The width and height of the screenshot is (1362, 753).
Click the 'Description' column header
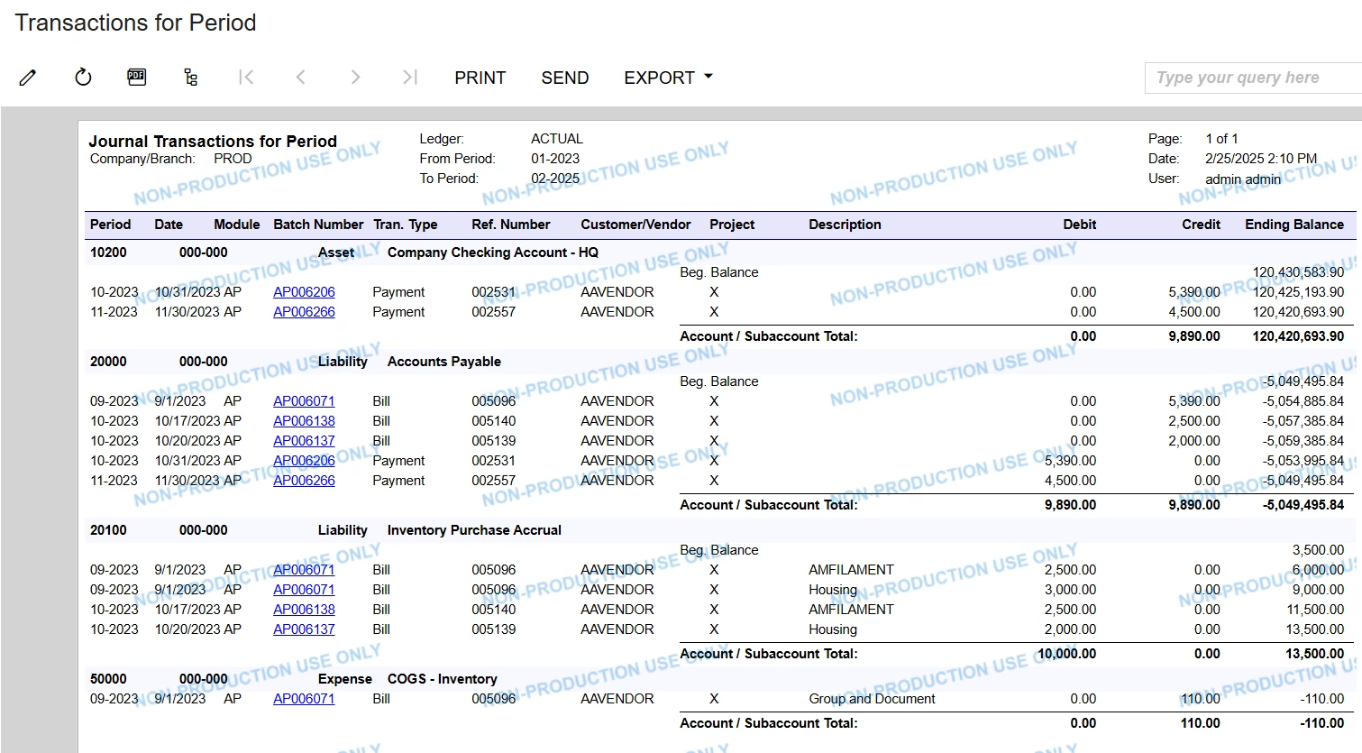coord(845,225)
